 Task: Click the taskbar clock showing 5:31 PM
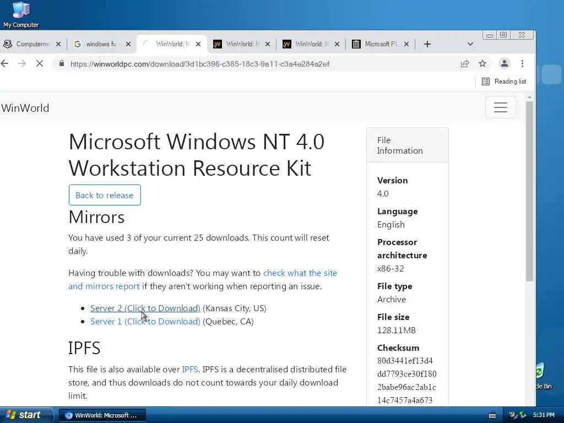tap(544, 415)
